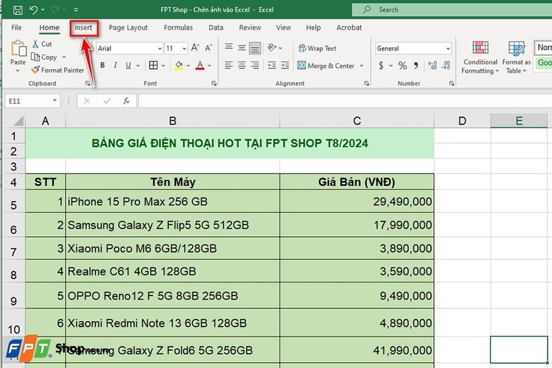Apply Comma Style icon
Image resolution: width=552 pixels, height=368 pixels.
(416, 66)
